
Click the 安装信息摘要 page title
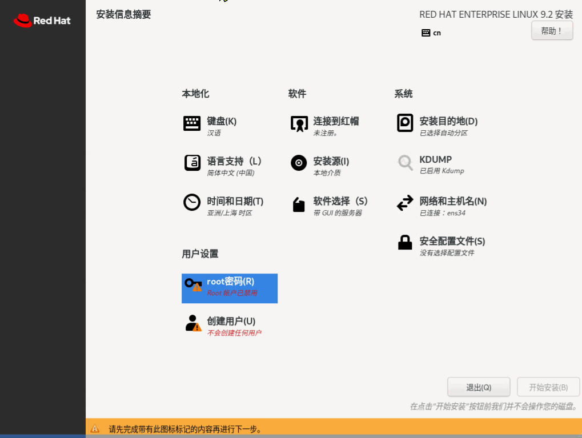coord(123,14)
